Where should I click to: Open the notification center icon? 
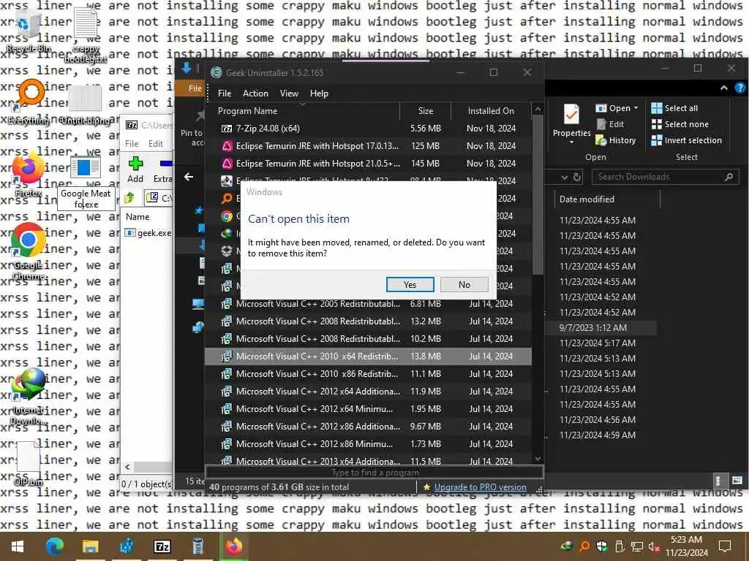click(x=725, y=546)
